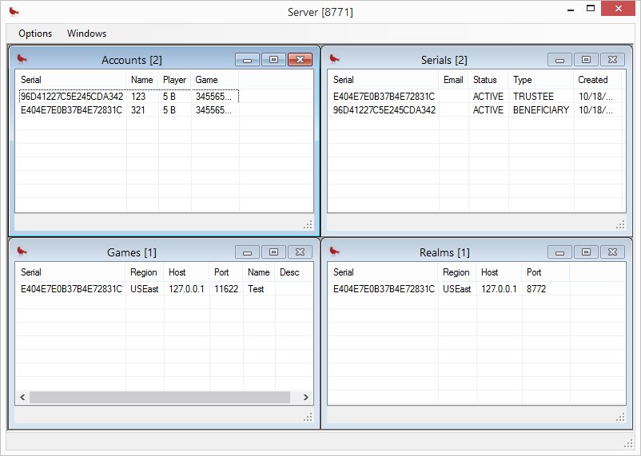
Task: Select account row 96D41227C5E245CDA342
Action: click(x=129, y=97)
